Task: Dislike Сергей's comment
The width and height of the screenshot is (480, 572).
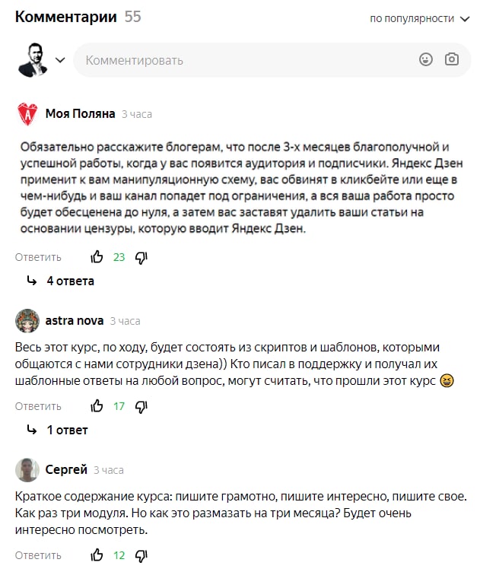Action: pyautogui.click(x=141, y=555)
